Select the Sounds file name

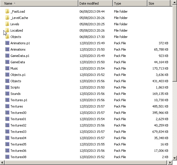[x=16, y=94]
